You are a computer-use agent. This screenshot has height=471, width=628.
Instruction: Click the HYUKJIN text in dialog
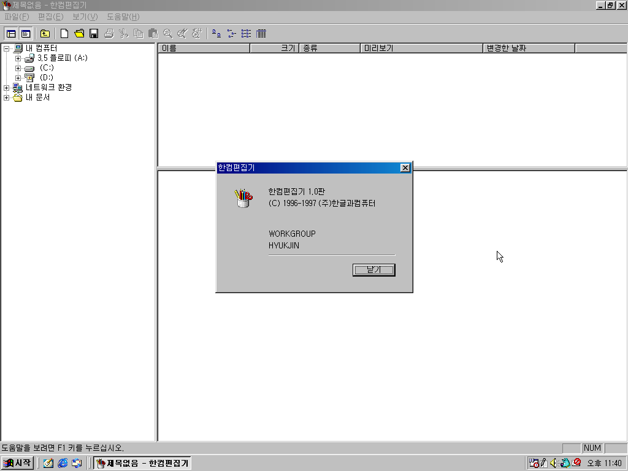(283, 245)
